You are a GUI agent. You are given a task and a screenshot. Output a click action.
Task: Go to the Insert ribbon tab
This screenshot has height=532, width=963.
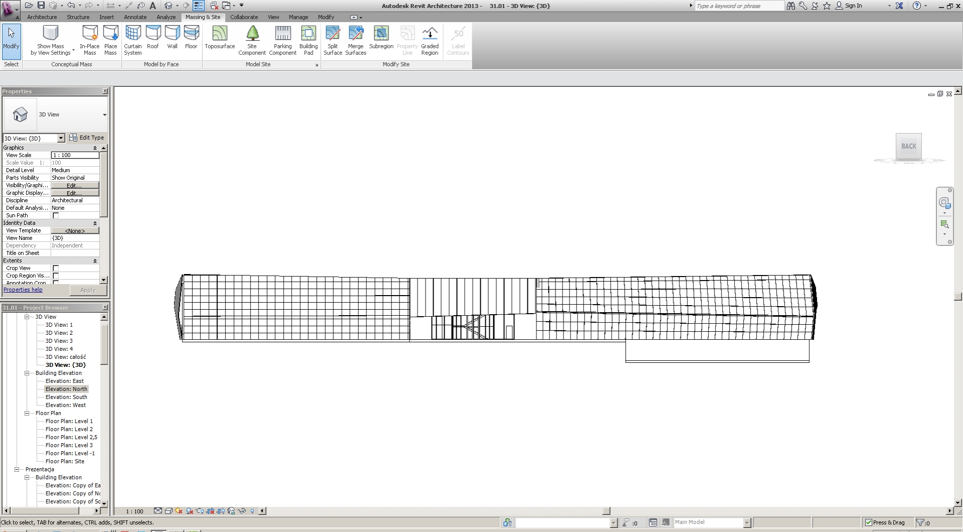[106, 17]
